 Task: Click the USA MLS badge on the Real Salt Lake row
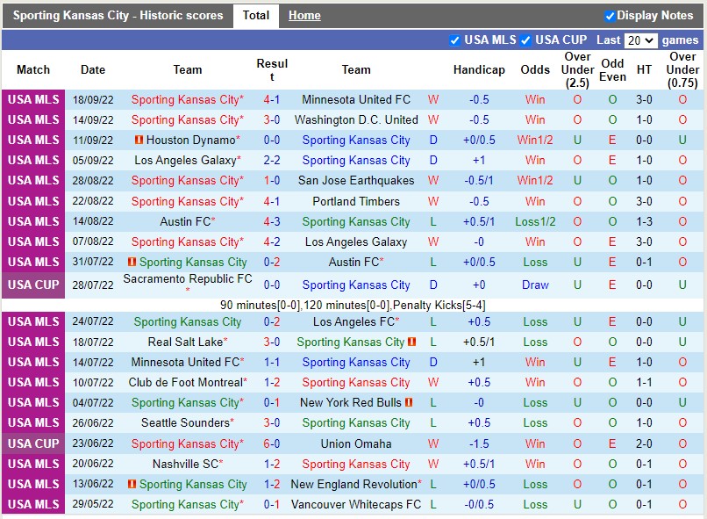(x=33, y=342)
